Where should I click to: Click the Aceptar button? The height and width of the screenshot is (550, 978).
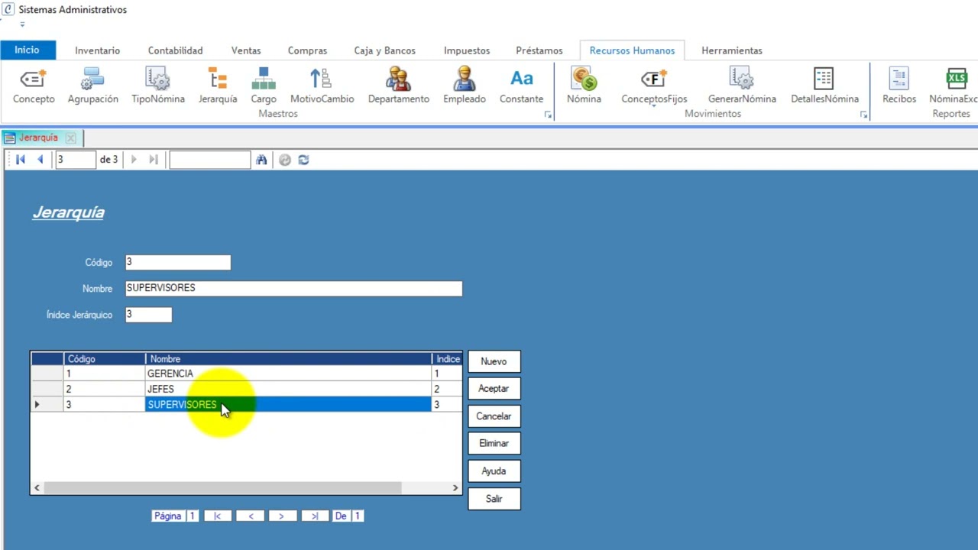click(x=494, y=389)
